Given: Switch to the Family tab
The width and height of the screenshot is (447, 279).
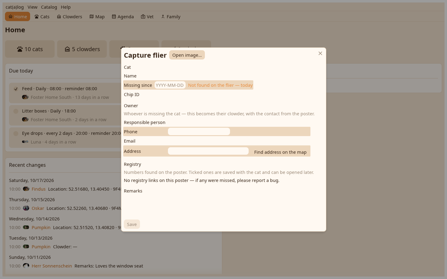Looking at the screenshot, I should [171, 16].
